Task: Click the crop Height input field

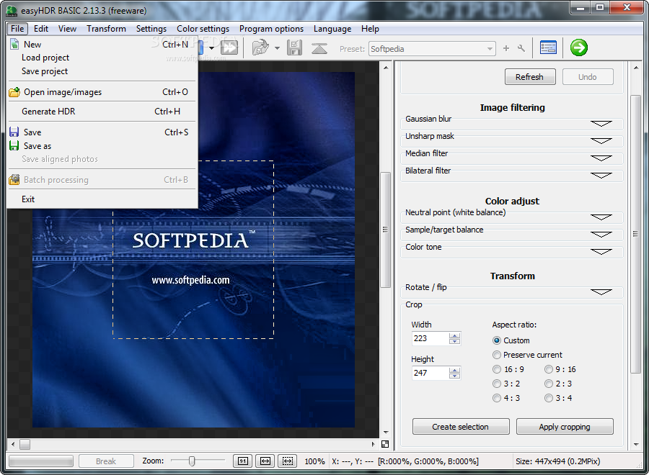Action: click(x=431, y=373)
